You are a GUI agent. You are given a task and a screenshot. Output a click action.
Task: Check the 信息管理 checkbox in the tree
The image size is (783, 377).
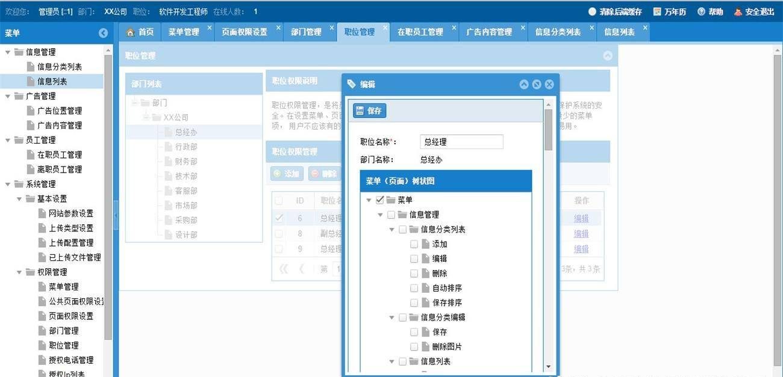(x=391, y=215)
